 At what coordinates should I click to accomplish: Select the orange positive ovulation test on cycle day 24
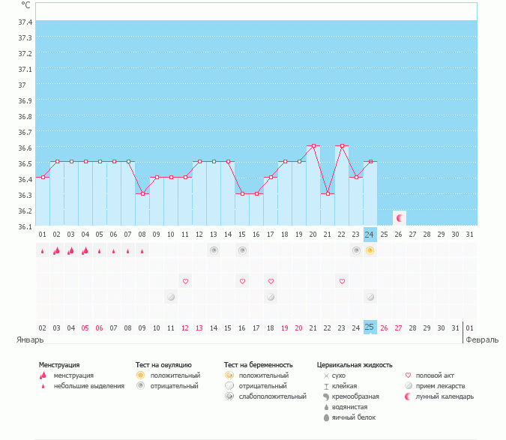(370, 250)
